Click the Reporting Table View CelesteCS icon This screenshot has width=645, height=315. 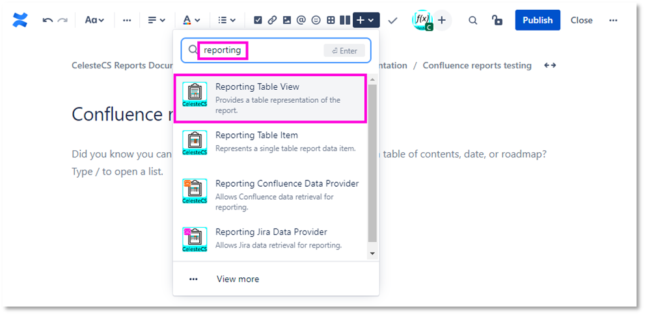195,94
